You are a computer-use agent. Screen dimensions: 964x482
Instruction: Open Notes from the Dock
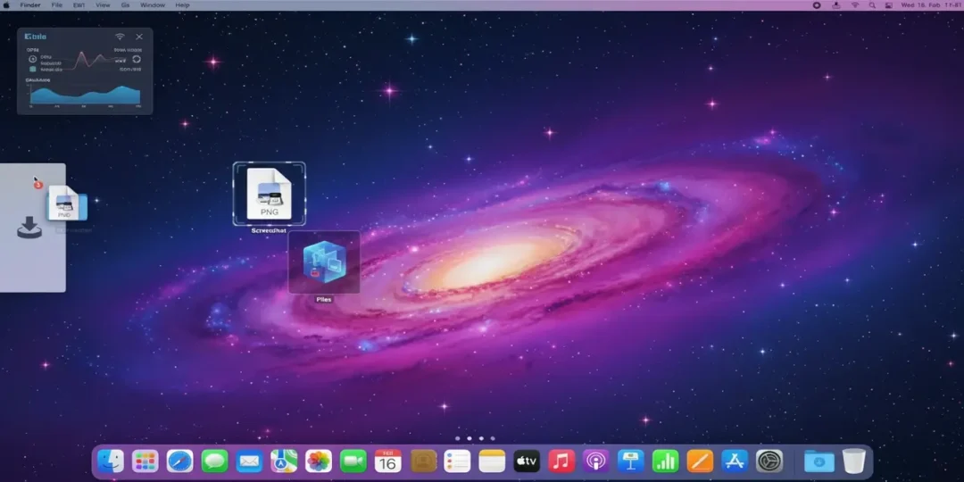(492, 461)
